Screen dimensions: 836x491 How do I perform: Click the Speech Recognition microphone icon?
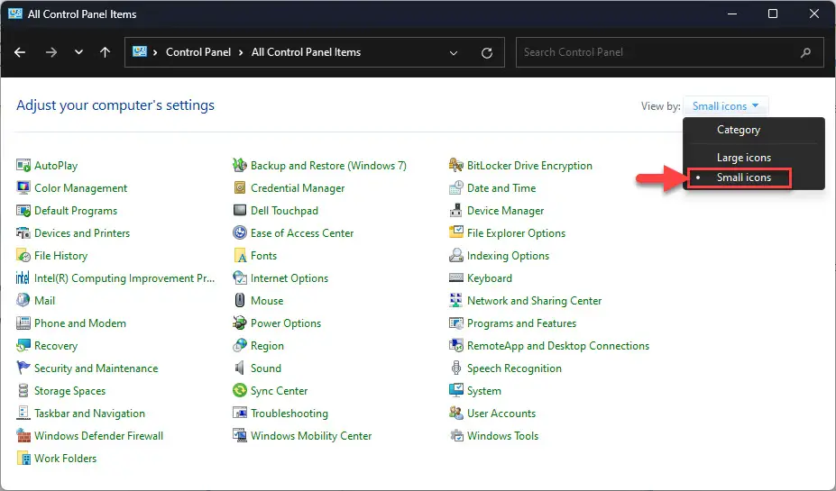[455, 368]
